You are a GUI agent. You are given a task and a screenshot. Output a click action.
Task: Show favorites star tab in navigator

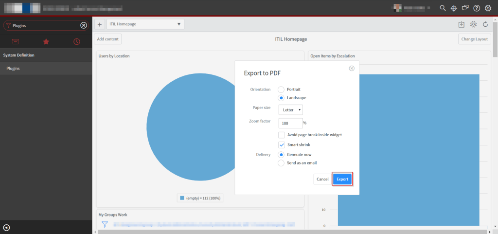[46, 42]
